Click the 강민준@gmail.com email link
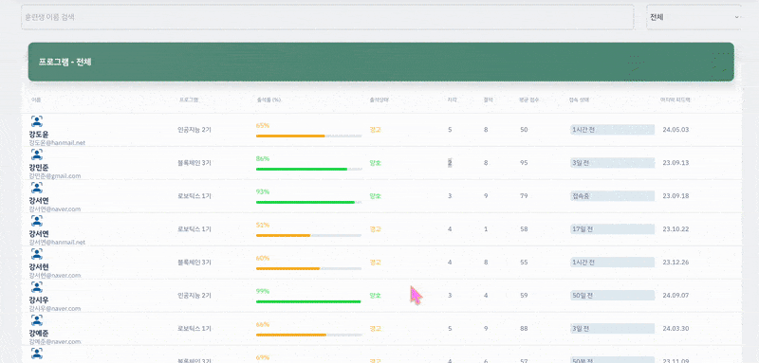 point(55,176)
